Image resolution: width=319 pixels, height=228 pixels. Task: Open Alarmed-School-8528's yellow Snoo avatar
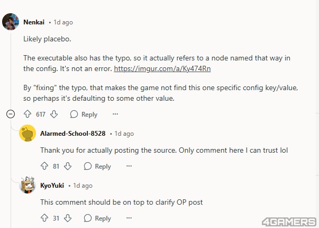[28, 133]
